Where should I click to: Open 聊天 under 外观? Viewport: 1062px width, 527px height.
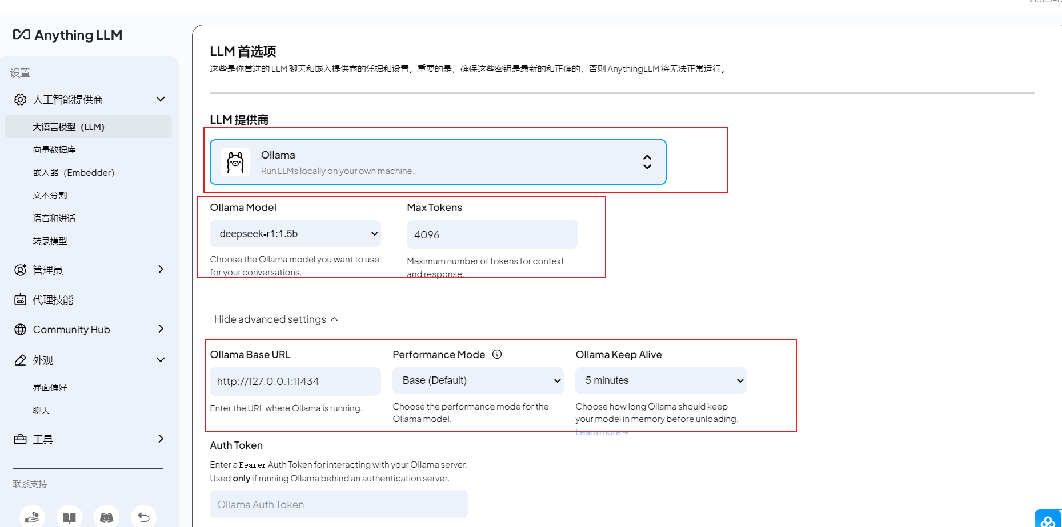coord(41,410)
